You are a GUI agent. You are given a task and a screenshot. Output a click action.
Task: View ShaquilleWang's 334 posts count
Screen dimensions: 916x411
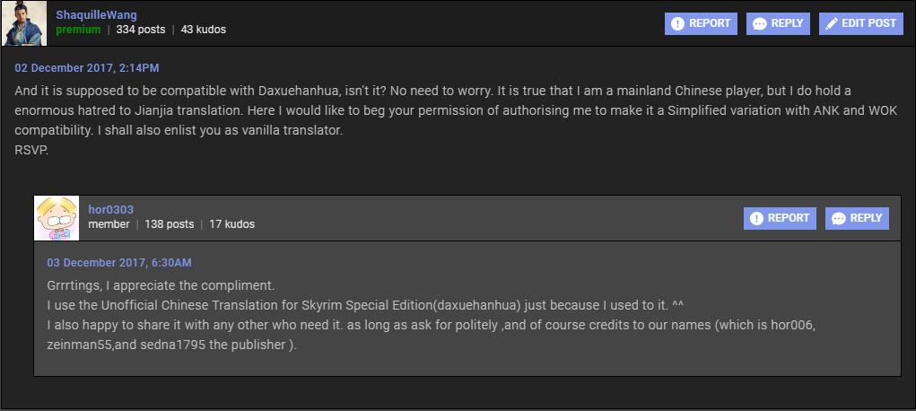[x=140, y=30]
